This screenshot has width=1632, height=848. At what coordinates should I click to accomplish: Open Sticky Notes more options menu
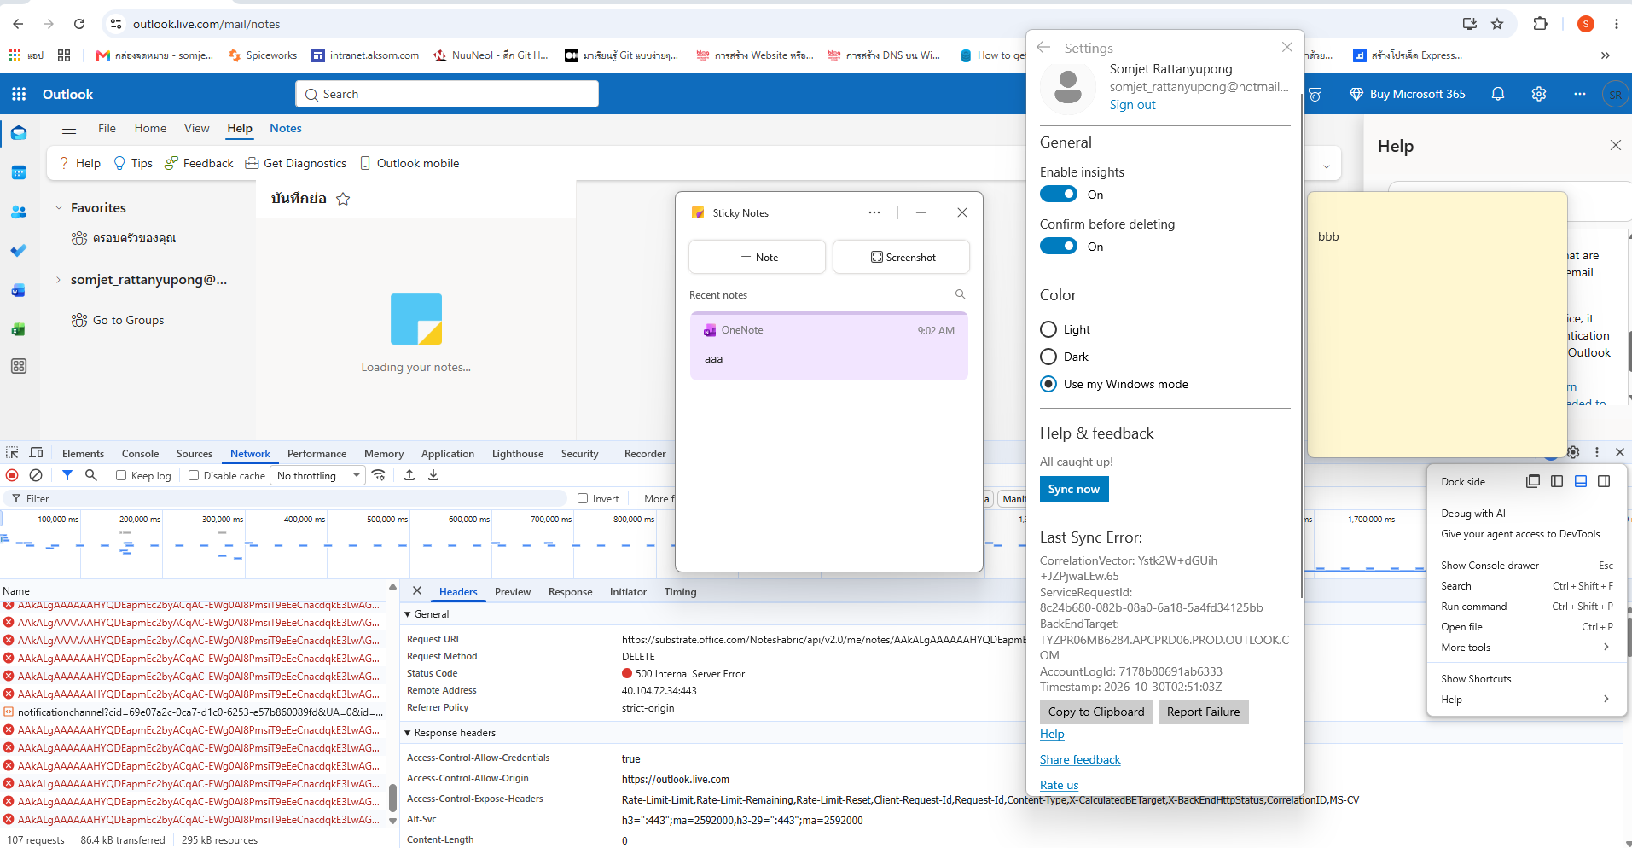(874, 212)
